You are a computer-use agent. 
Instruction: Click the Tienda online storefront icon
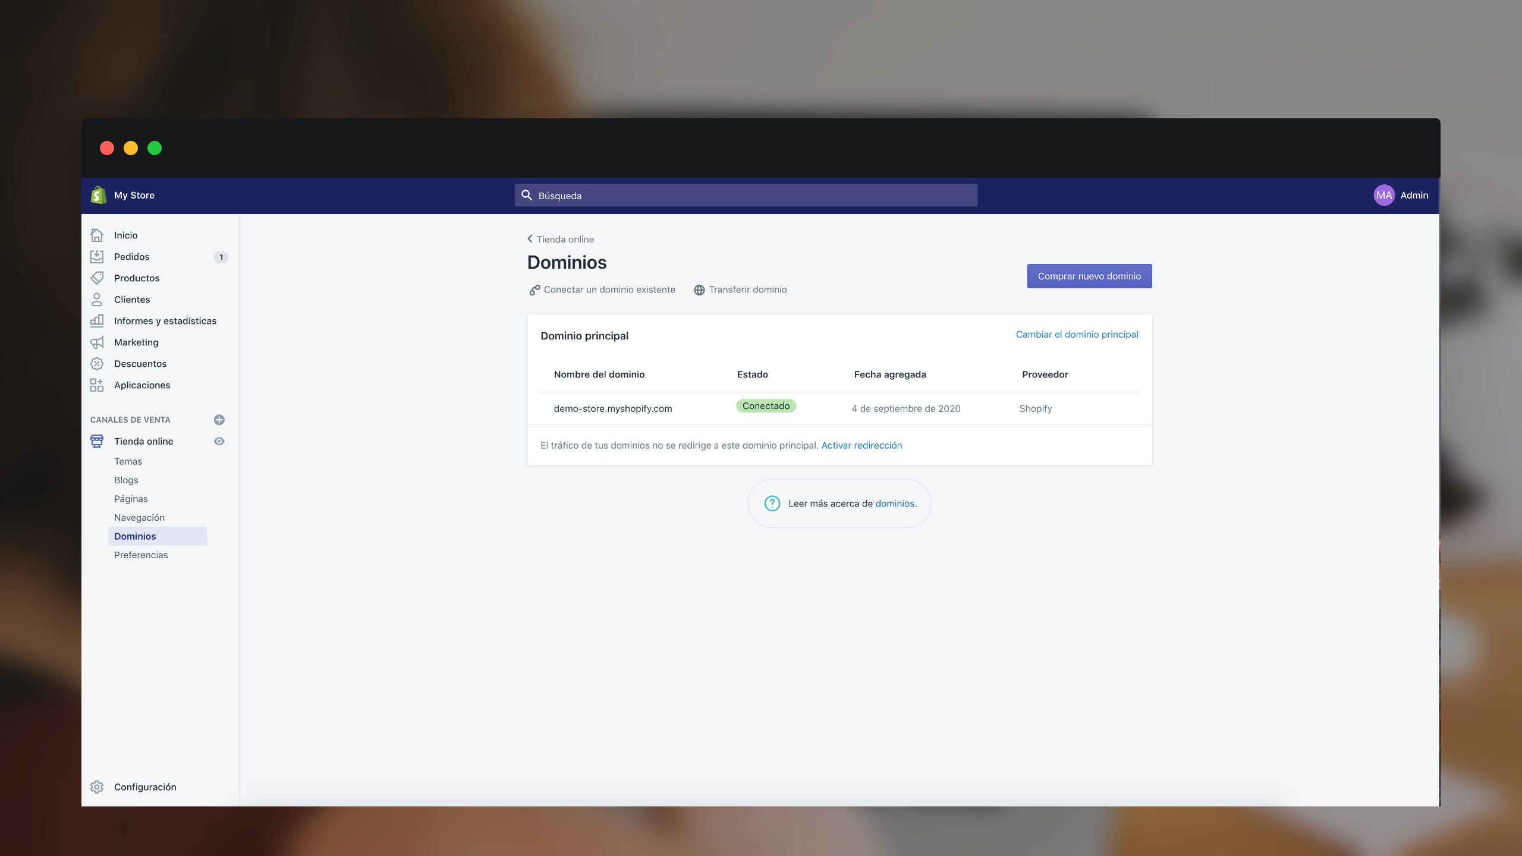tap(97, 441)
